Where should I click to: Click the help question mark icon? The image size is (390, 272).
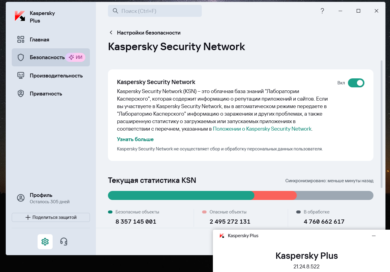point(322,11)
